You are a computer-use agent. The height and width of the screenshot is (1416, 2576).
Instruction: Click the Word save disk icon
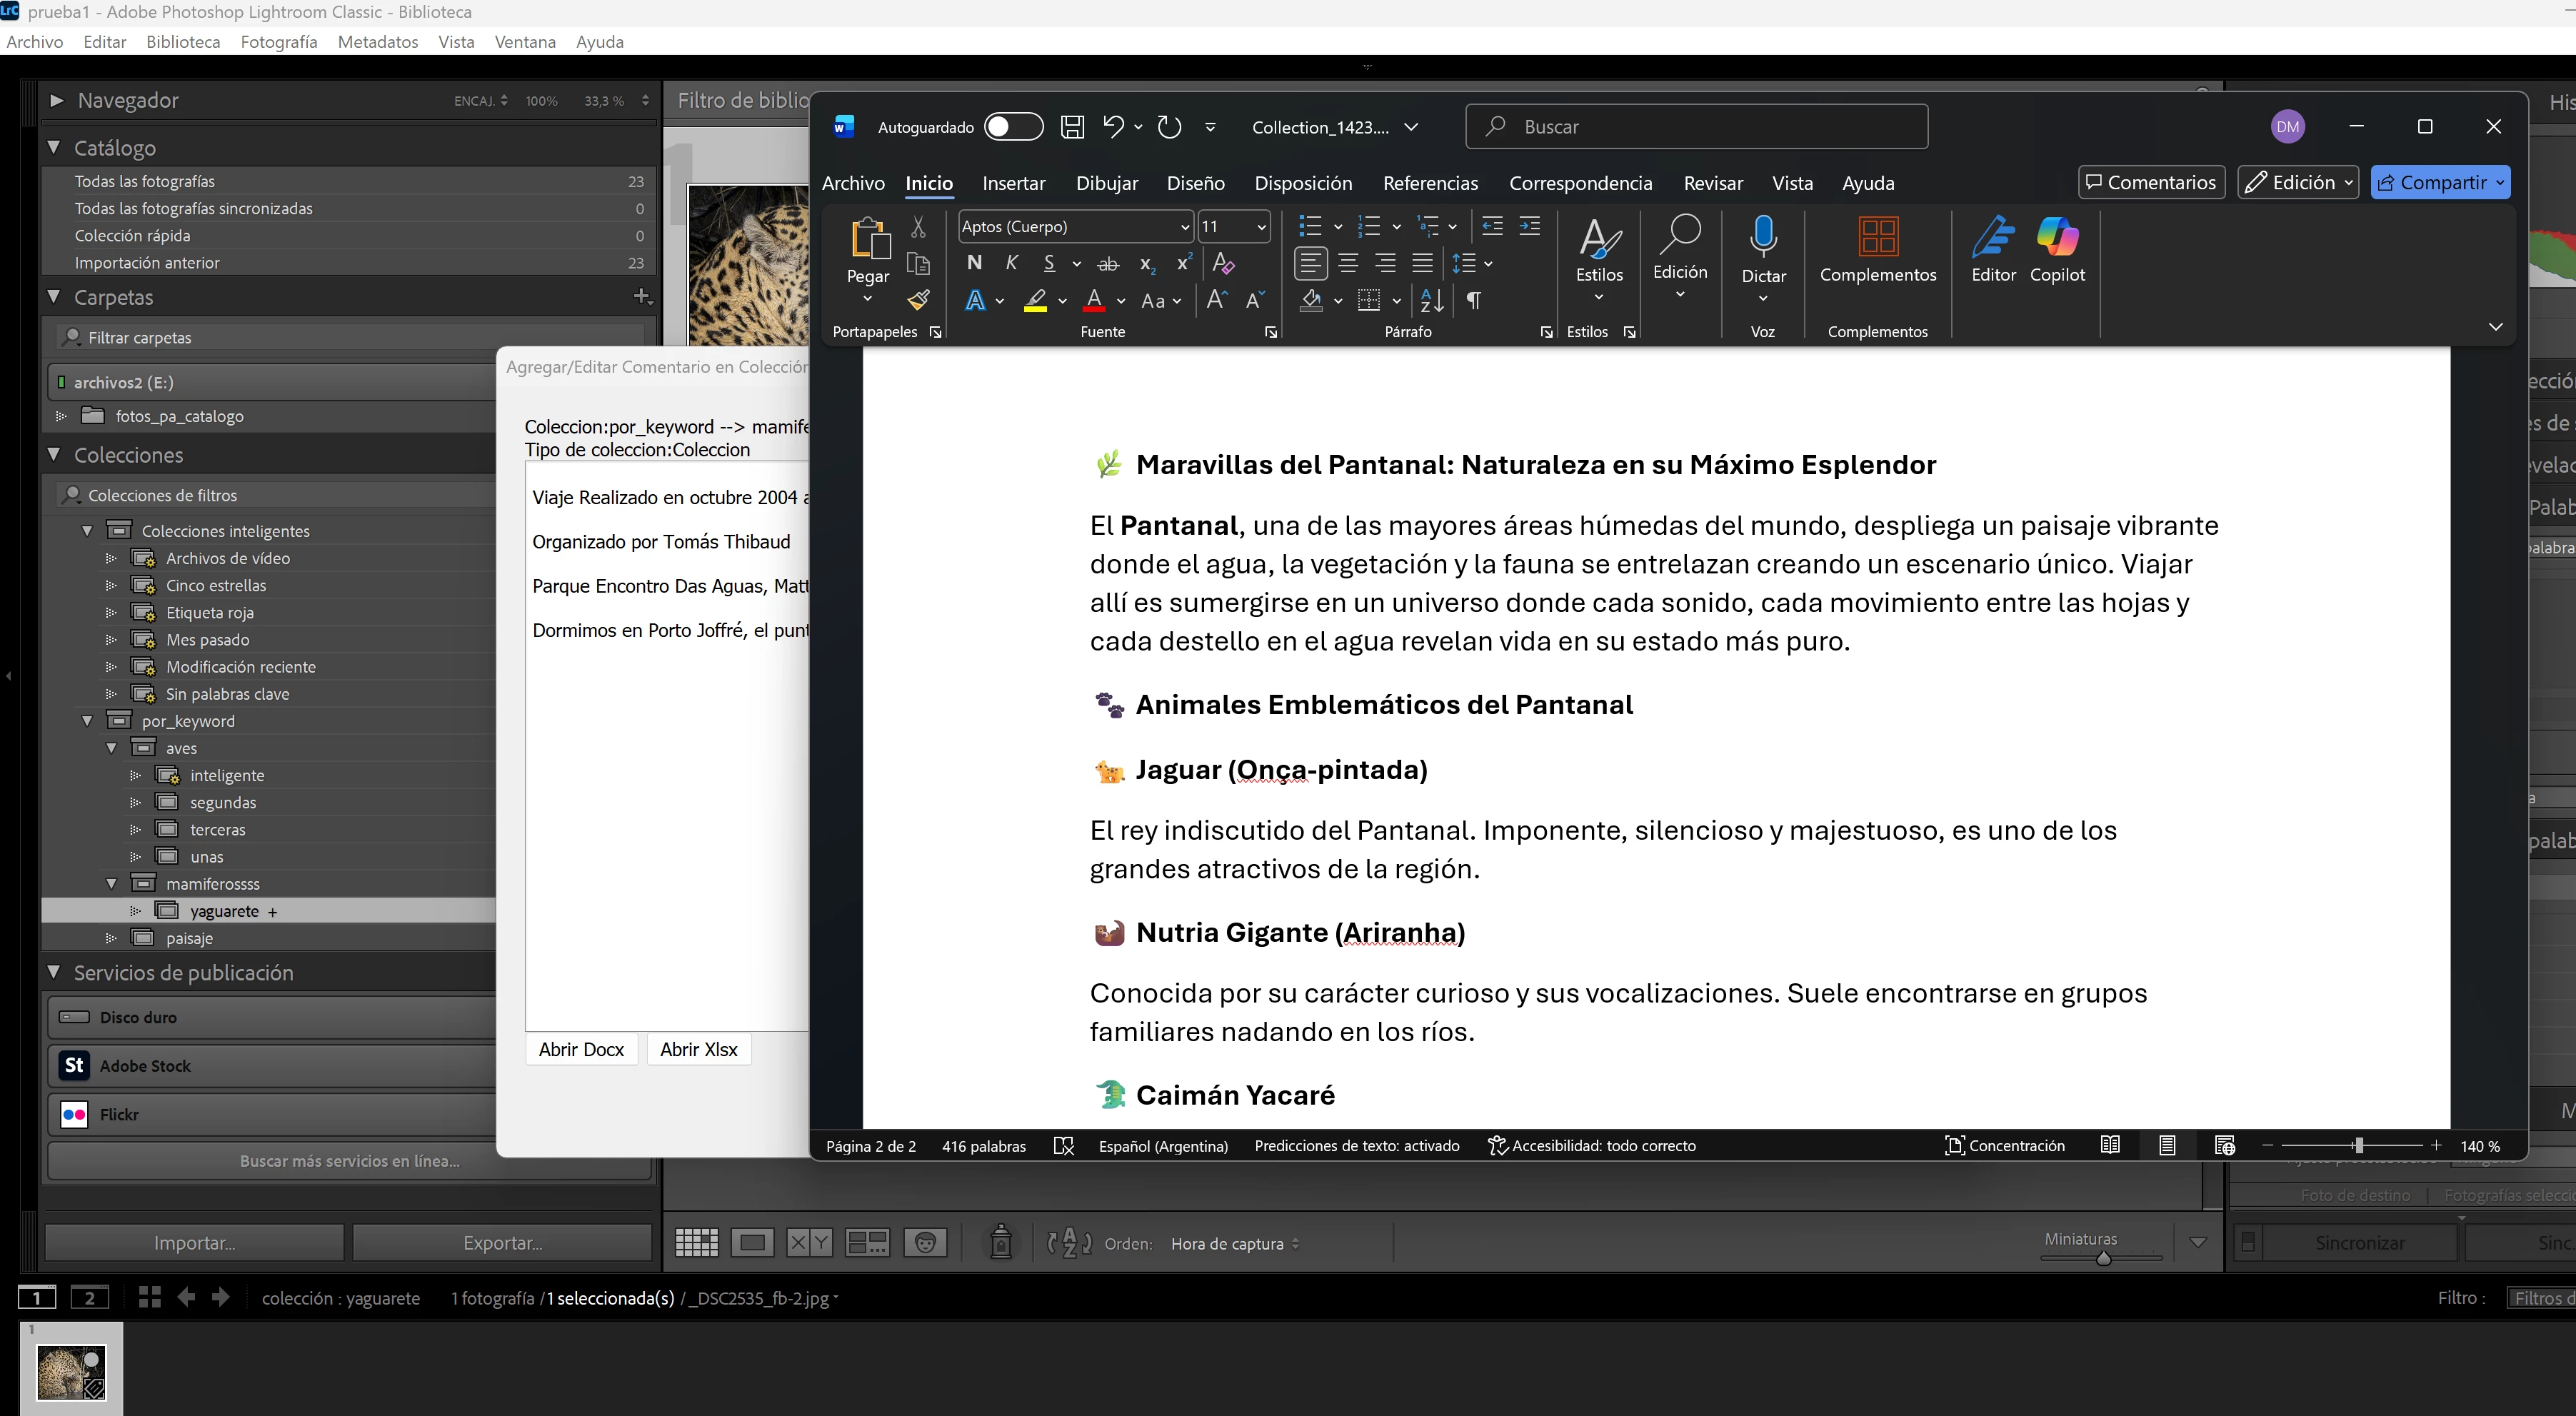point(1072,127)
